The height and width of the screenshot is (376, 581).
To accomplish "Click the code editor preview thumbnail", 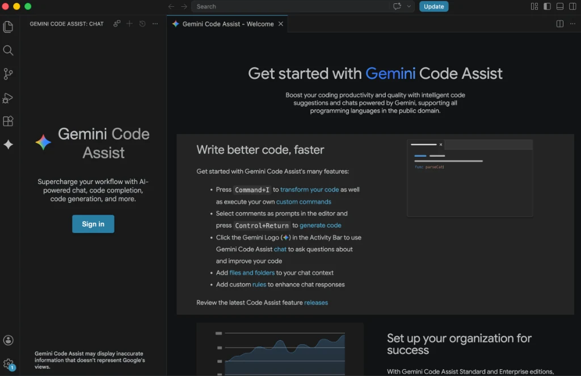I will coord(470,178).
